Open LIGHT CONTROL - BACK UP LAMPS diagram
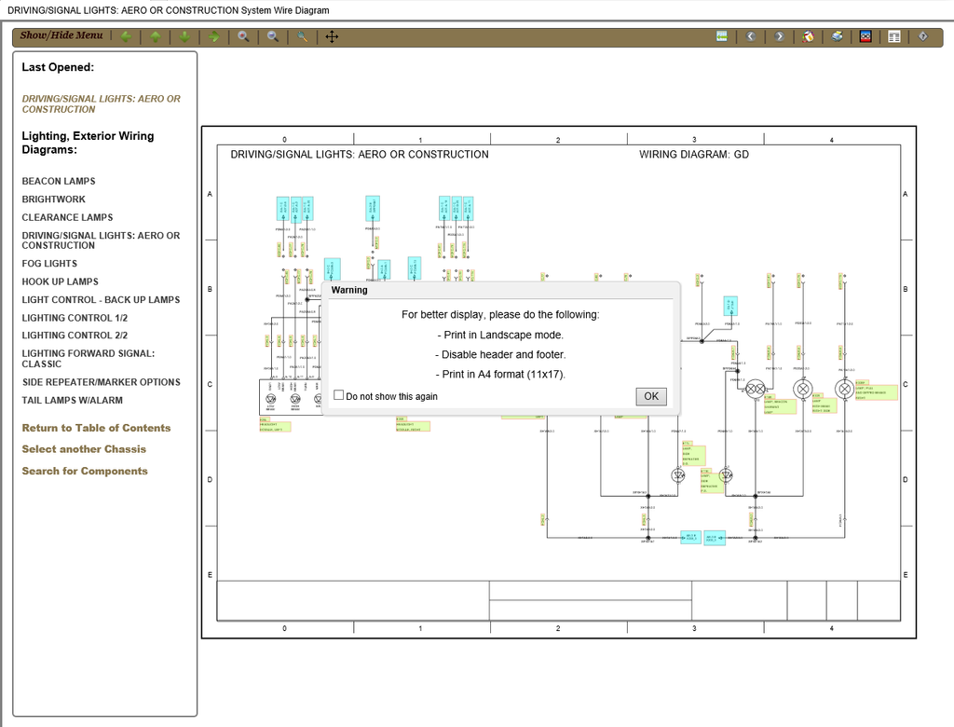 (101, 300)
